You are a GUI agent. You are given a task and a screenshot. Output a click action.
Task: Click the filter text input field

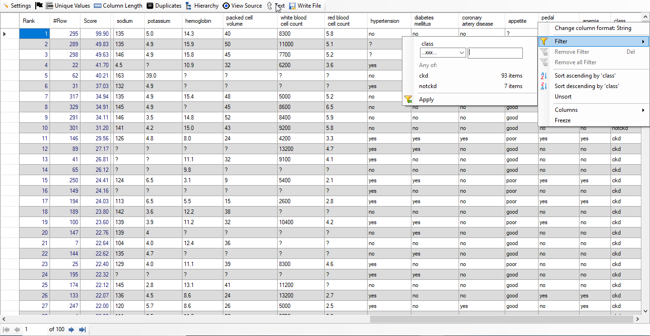pos(495,53)
